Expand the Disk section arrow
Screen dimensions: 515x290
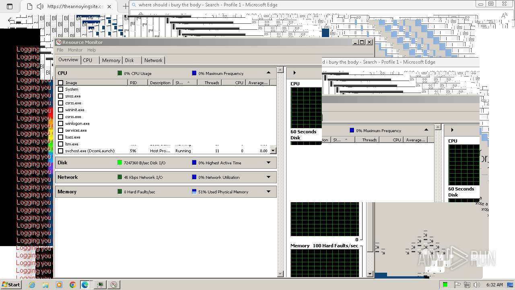[268, 163]
